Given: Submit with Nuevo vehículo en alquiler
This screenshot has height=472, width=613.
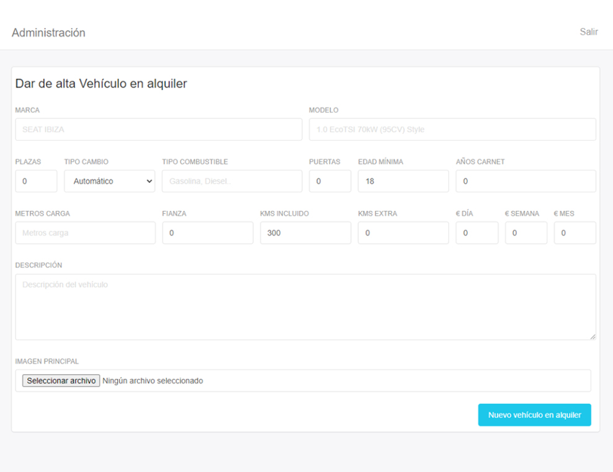Looking at the screenshot, I should click(x=534, y=414).
